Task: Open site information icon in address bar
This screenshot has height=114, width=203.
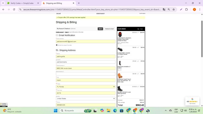Action: click(20, 9)
